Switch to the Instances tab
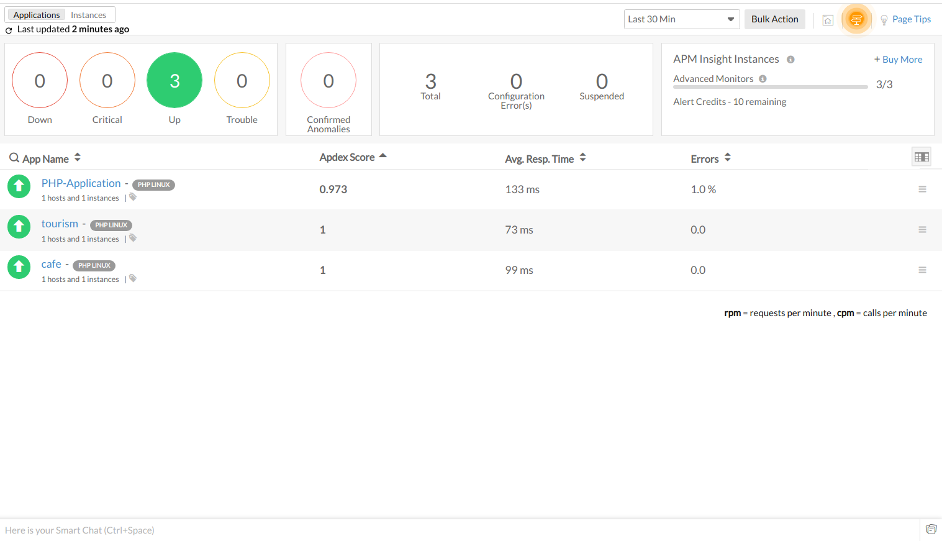The width and height of the screenshot is (942, 541). (x=88, y=14)
